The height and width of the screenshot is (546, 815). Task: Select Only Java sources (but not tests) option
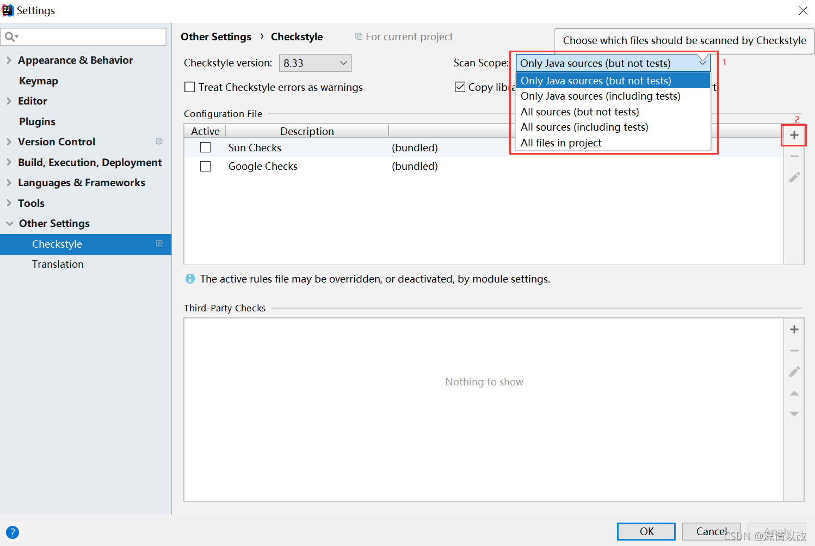[613, 81]
